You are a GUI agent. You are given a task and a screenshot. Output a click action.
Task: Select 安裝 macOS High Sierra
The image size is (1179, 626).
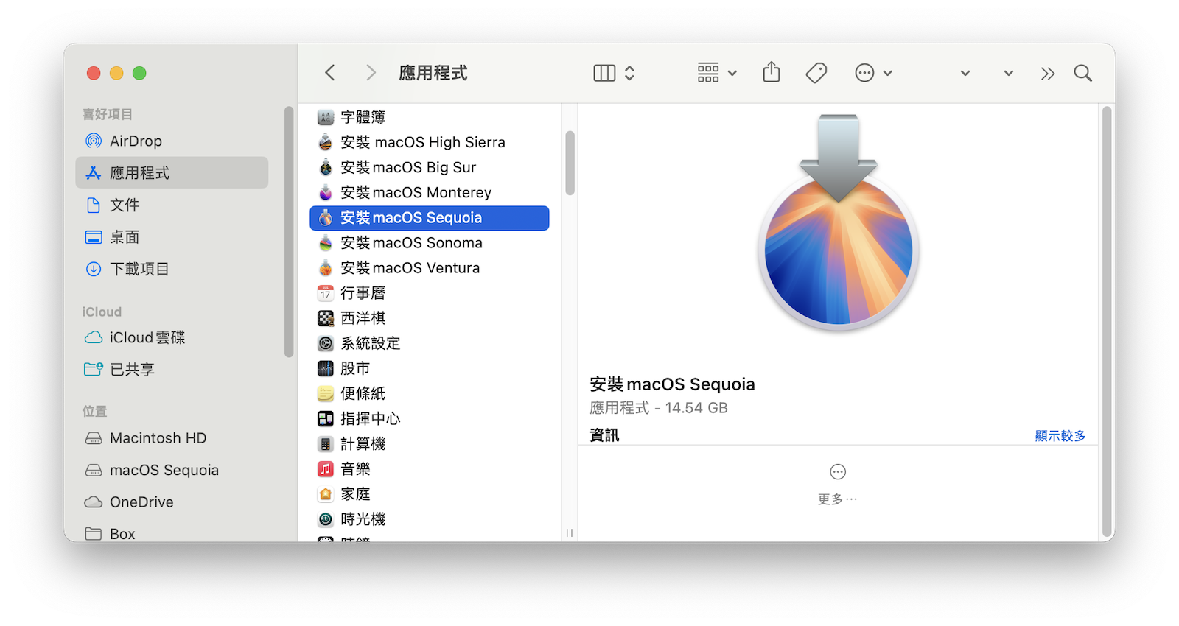[430, 142]
